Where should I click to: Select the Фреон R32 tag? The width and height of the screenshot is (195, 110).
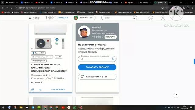pos(38,53)
